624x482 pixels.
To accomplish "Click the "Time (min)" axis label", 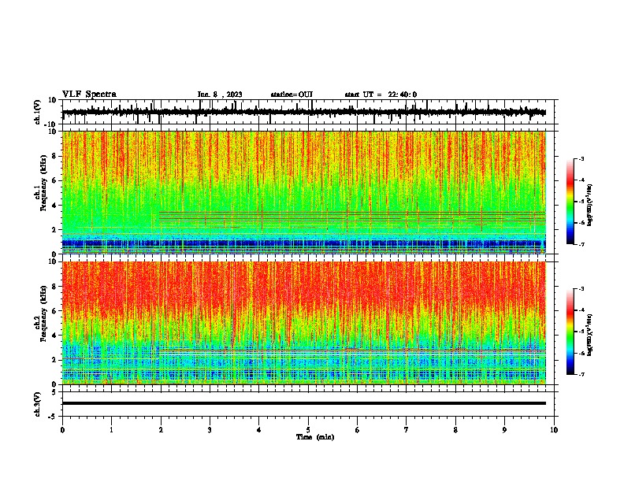I will pos(315,437).
